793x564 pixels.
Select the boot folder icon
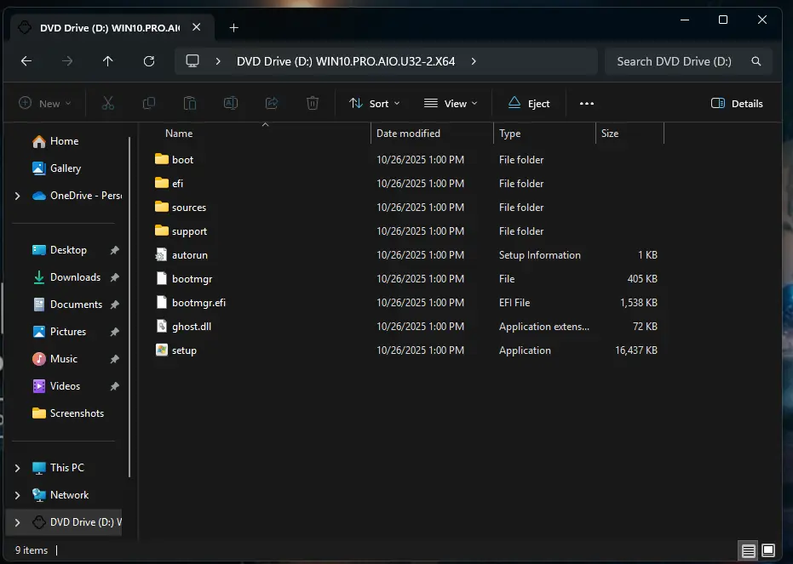coord(161,159)
